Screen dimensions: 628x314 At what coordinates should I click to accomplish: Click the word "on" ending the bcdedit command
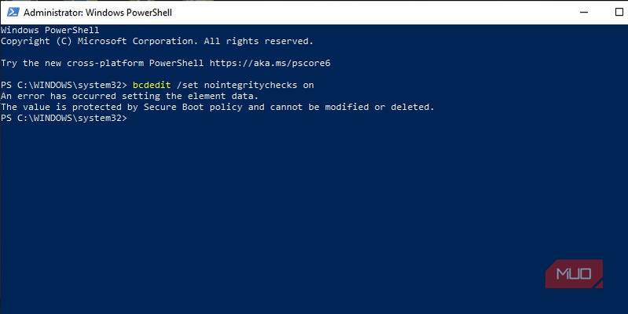pos(309,84)
